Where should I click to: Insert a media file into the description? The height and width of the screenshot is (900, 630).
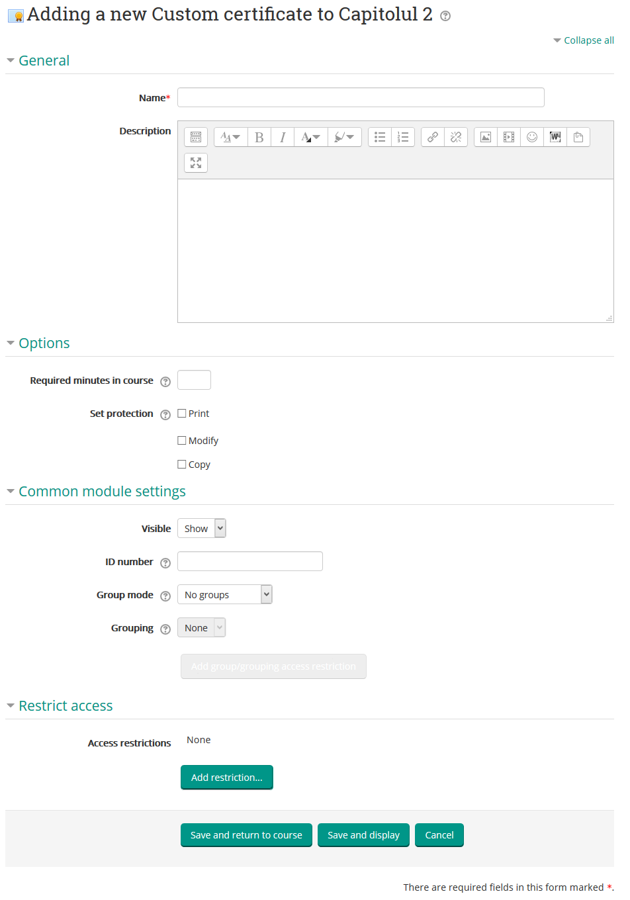pyautogui.click(x=508, y=137)
